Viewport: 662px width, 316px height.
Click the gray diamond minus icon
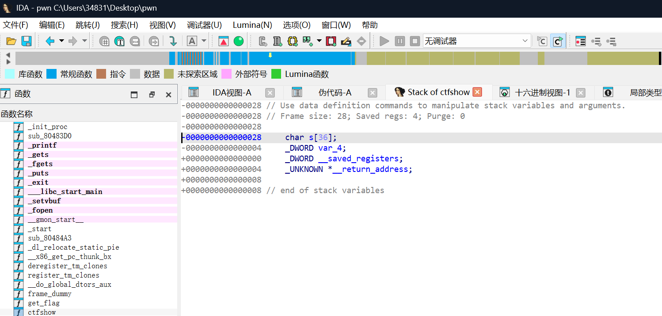tap(361, 42)
